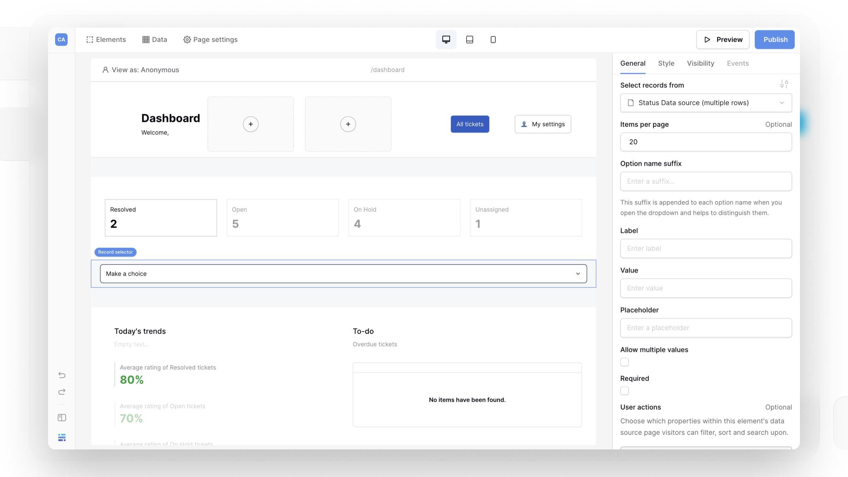Screen dimensions: 848x477
Task: Switch to smartphone device view
Action: coord(493,40)
